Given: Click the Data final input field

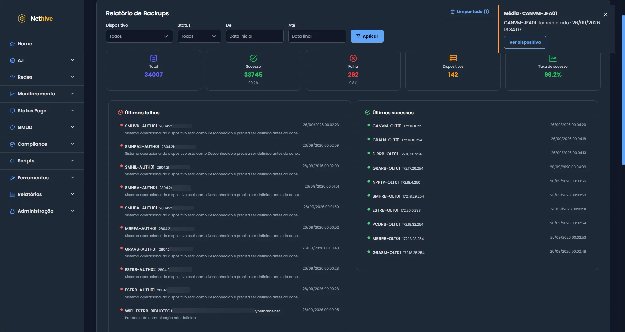Looking at the screenshot, I should coord(317,36).
